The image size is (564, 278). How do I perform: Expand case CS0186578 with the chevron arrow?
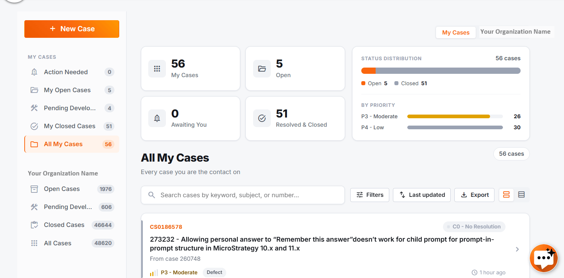[x=517, y=249]
